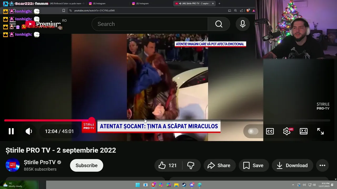Open the zoom magnifier icon in address bar
337x189 pixels.
pos(235,10)
